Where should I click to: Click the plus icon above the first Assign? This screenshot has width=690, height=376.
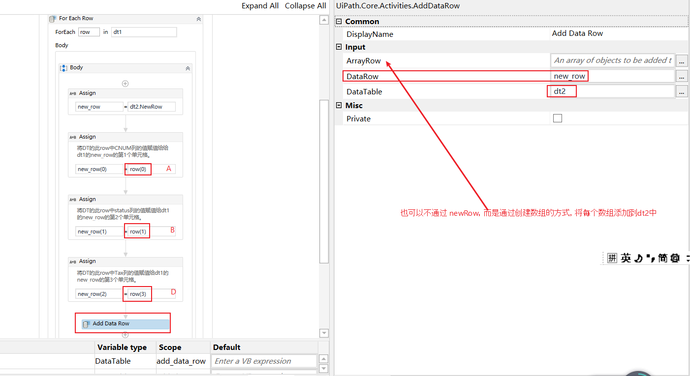(125, 83)
